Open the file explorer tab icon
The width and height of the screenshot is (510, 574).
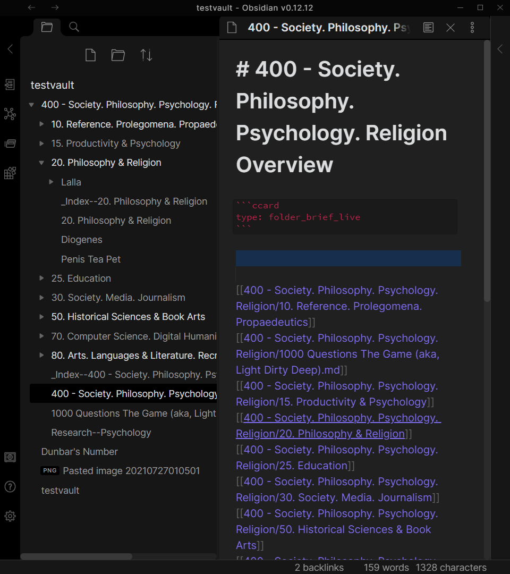(47, 27)
